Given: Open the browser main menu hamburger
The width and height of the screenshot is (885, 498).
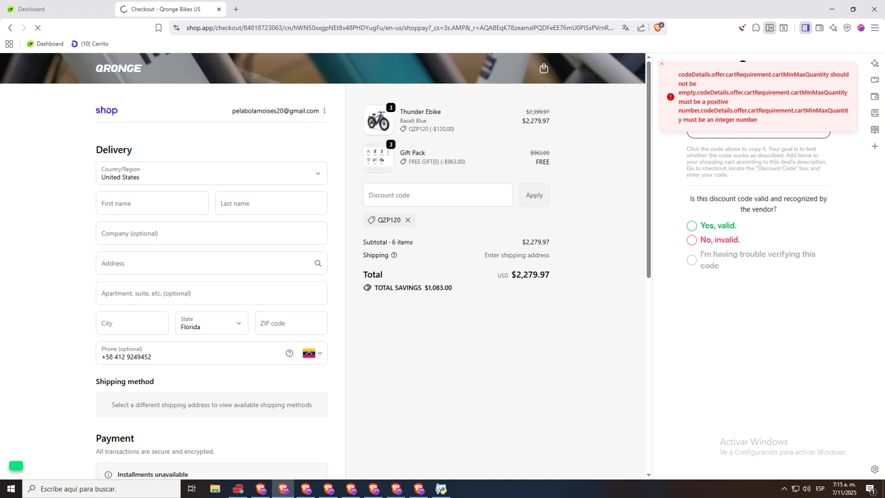Looking at the screenshot, I should click(x=875, y=28).
